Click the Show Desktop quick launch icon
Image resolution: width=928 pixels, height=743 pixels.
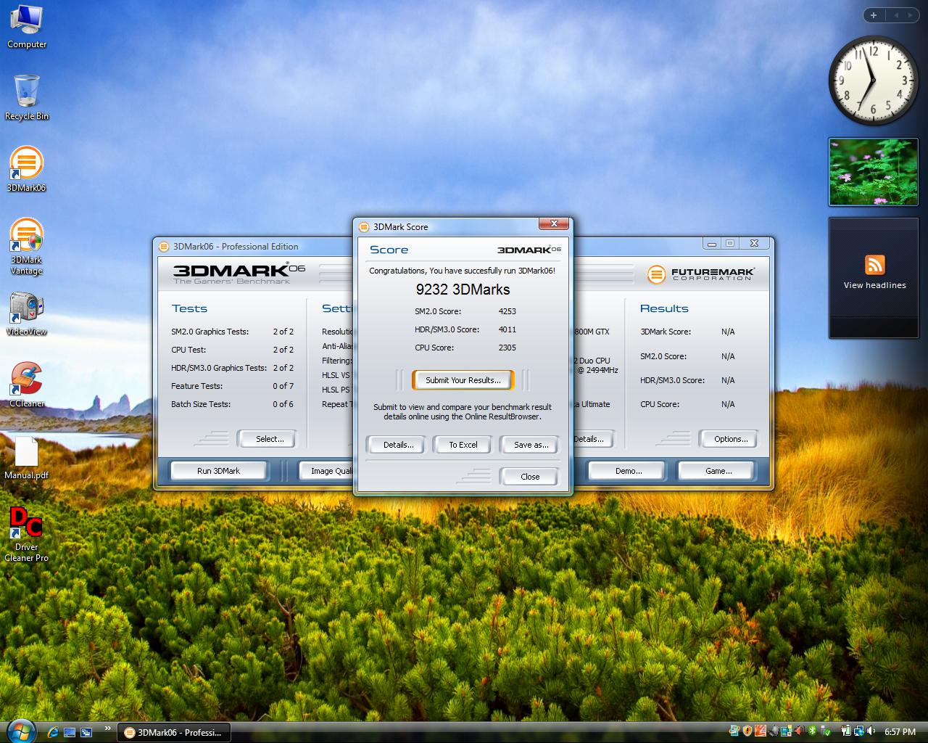tap(70, 732)
